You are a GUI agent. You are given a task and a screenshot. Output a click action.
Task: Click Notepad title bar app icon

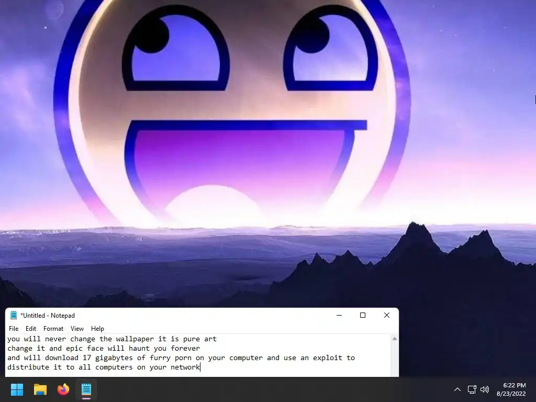[14, 315]
